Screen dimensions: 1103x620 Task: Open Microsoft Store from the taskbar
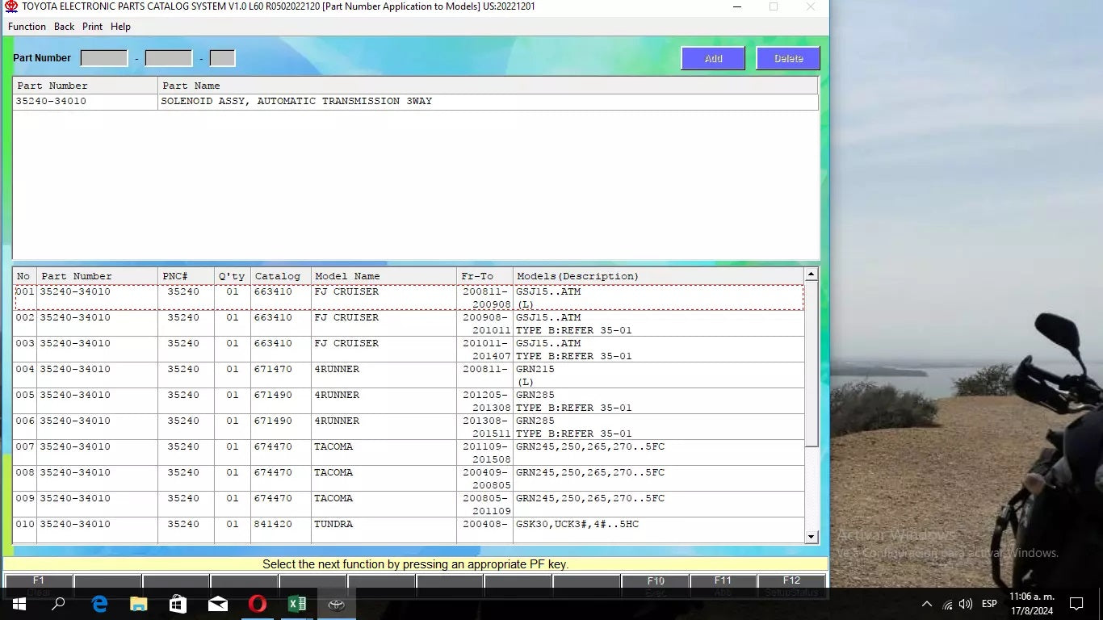pyautogui.click(x=178, y=604)
